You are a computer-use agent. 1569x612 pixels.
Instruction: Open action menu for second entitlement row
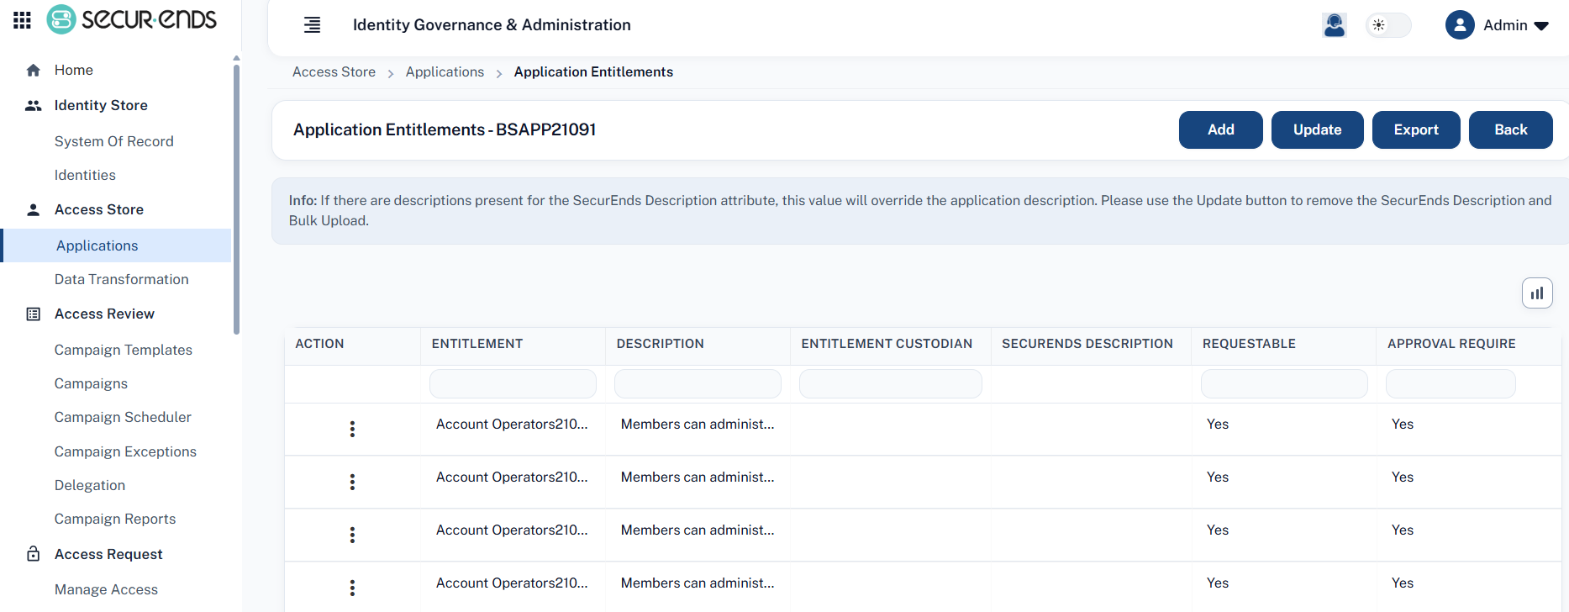[x=352, y=482]
